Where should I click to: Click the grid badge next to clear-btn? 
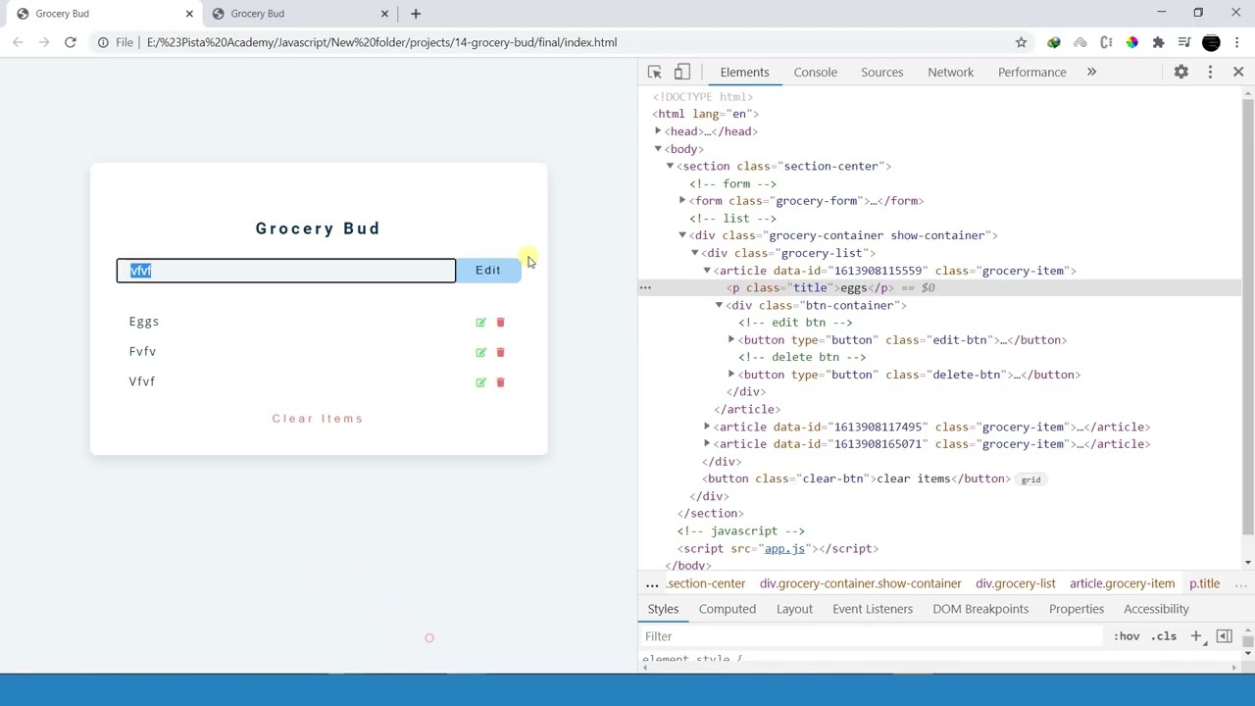point(1030,479)
